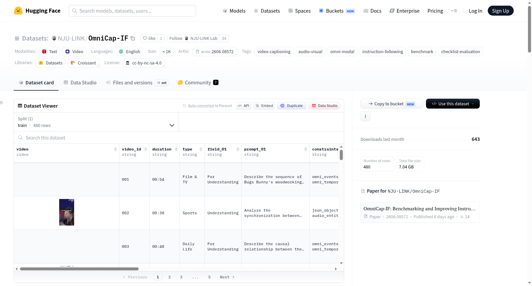Image resolution: width=532 pixels, height=286 pixels.
Task: Open Docs in the top navigation
Action: (372, 11)
